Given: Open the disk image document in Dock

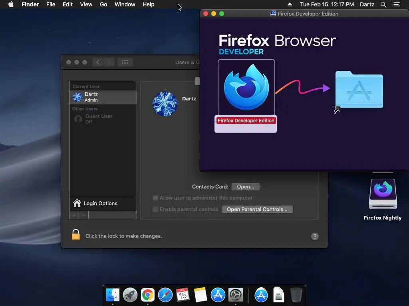Looking at the screenshot, I should [278, 295].
